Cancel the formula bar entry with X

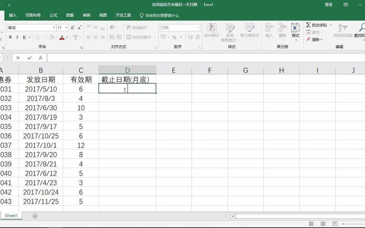(x=18, y=58)
